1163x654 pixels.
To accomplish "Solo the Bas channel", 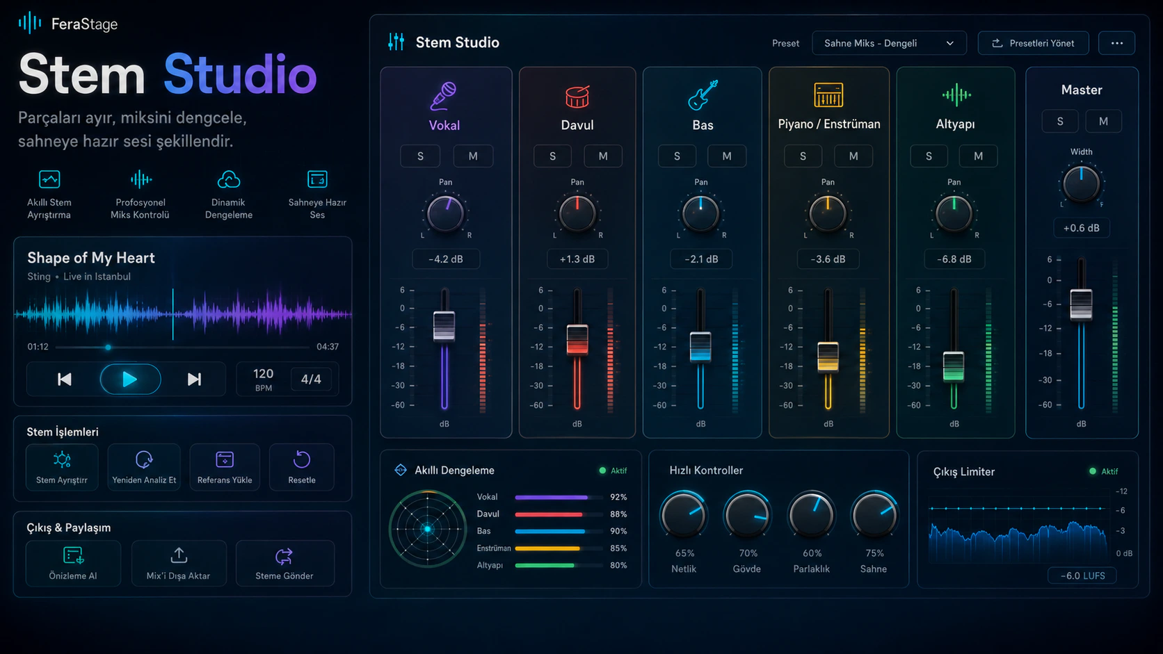I will [x=677, y=156].
